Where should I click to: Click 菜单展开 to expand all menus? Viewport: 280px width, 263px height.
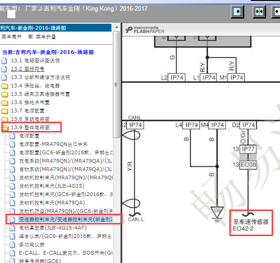coord(12,37)
